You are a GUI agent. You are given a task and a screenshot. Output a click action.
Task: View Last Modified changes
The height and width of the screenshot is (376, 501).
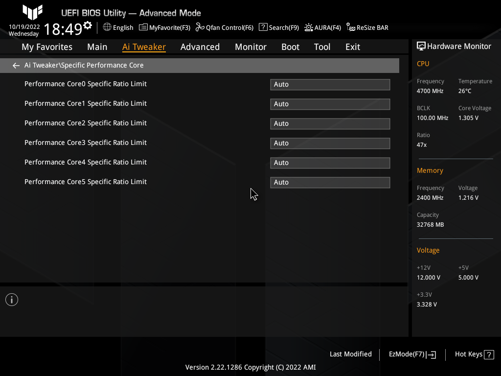(x=350, y=354)
